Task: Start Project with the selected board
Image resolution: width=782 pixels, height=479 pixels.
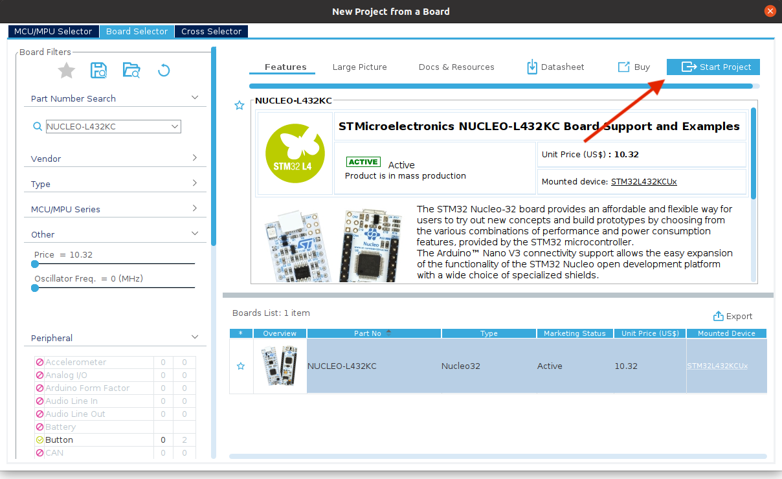Action: coord(713,67)
